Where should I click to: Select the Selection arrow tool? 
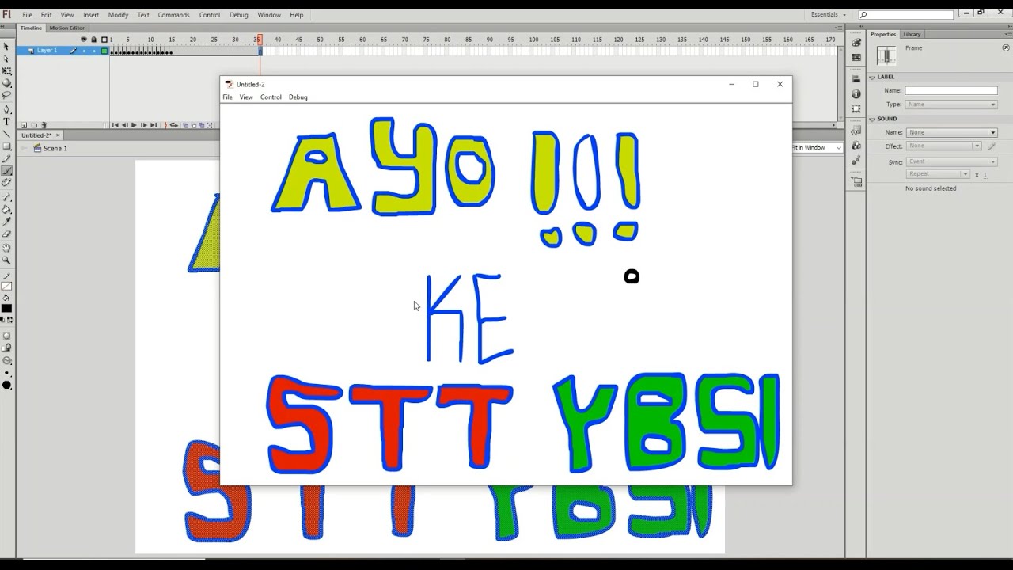point(6,47)
